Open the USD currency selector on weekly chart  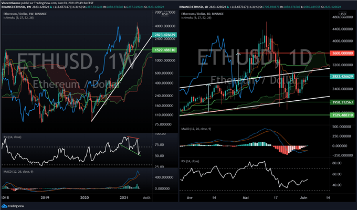point(165,14)
